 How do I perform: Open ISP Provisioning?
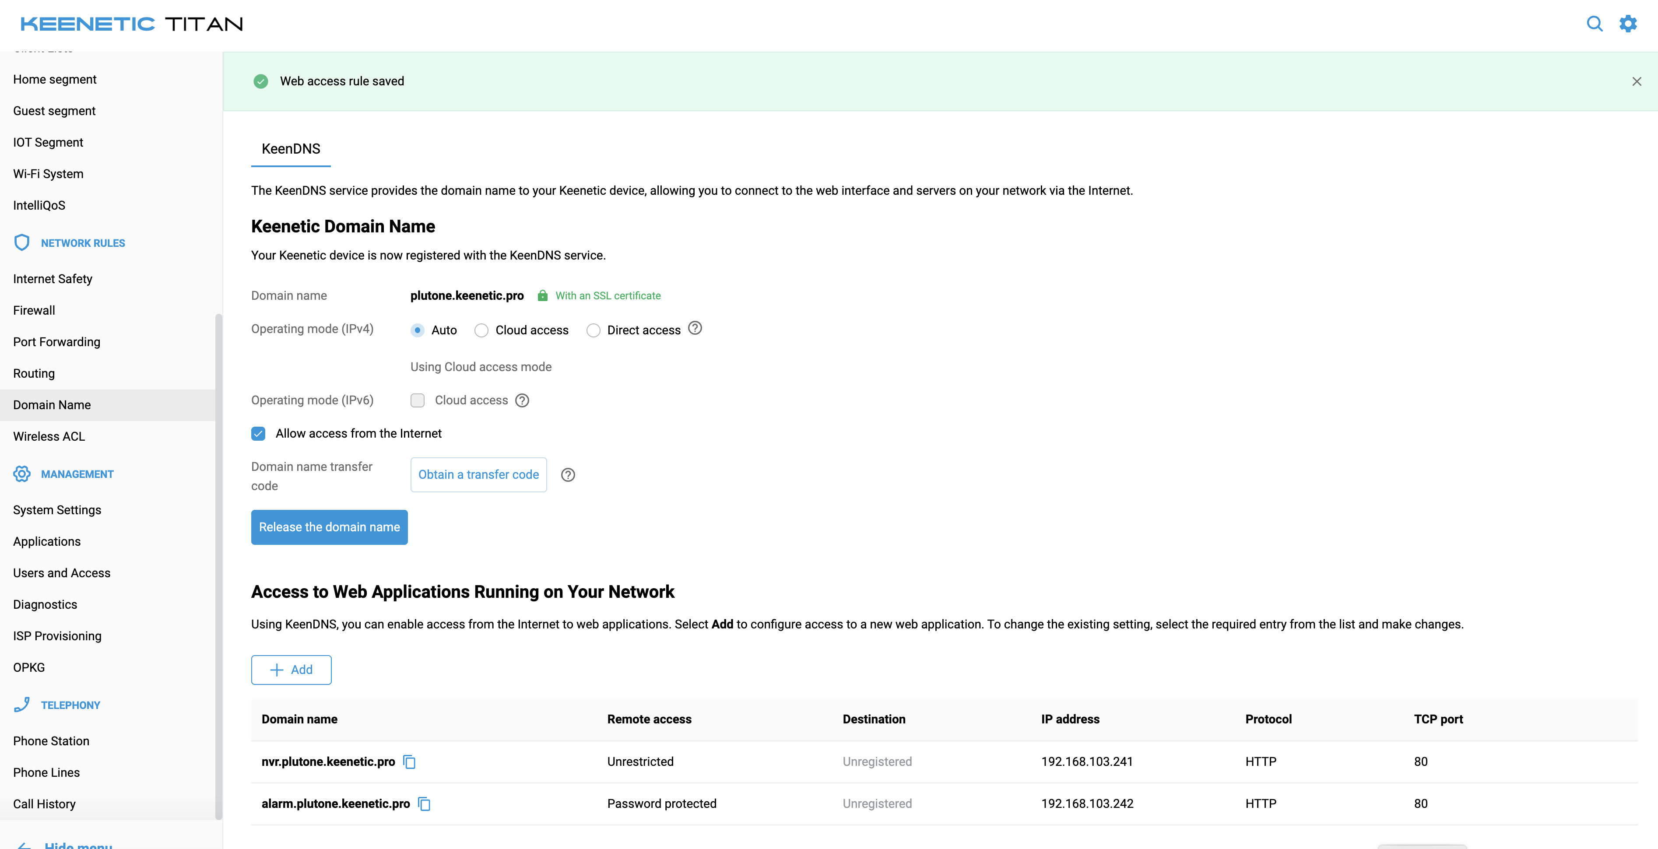pos(57,636)
